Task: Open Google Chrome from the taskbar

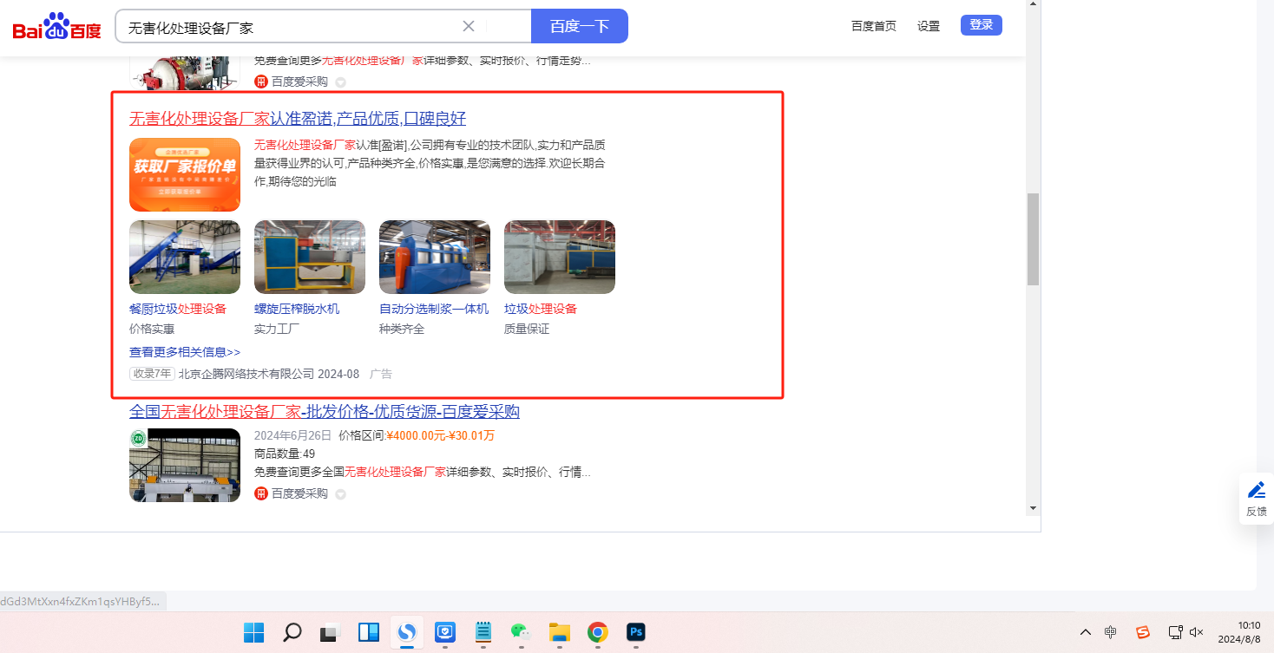Action: (x=597, y=633)
